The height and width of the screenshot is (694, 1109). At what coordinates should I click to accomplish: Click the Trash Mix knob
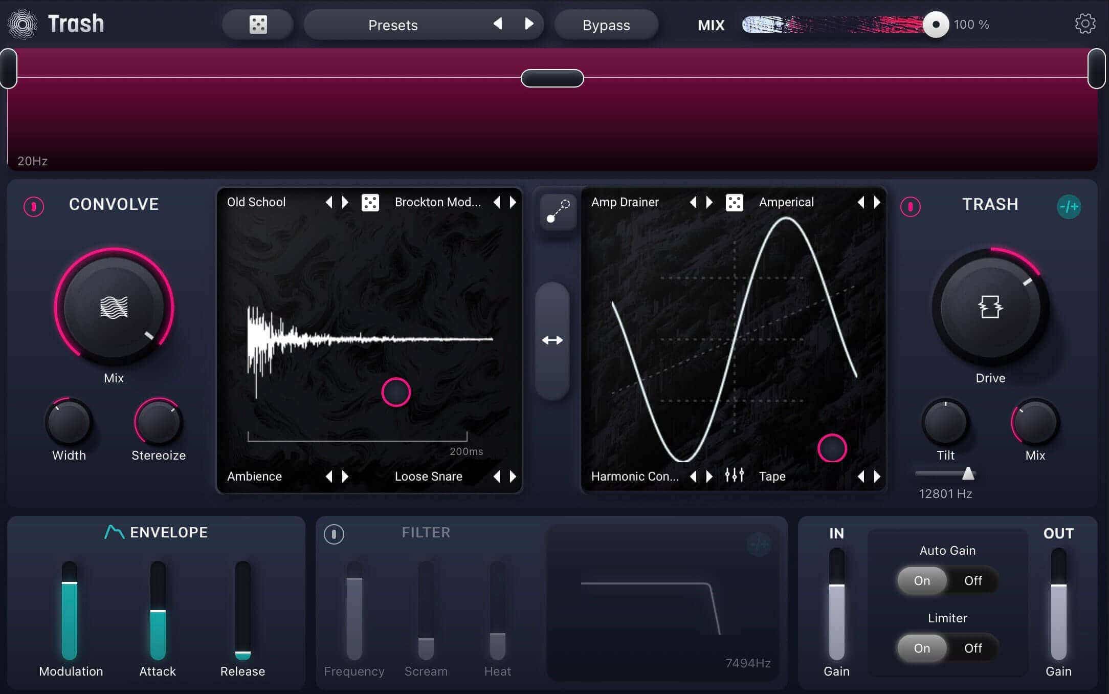tap(1035, 422)
